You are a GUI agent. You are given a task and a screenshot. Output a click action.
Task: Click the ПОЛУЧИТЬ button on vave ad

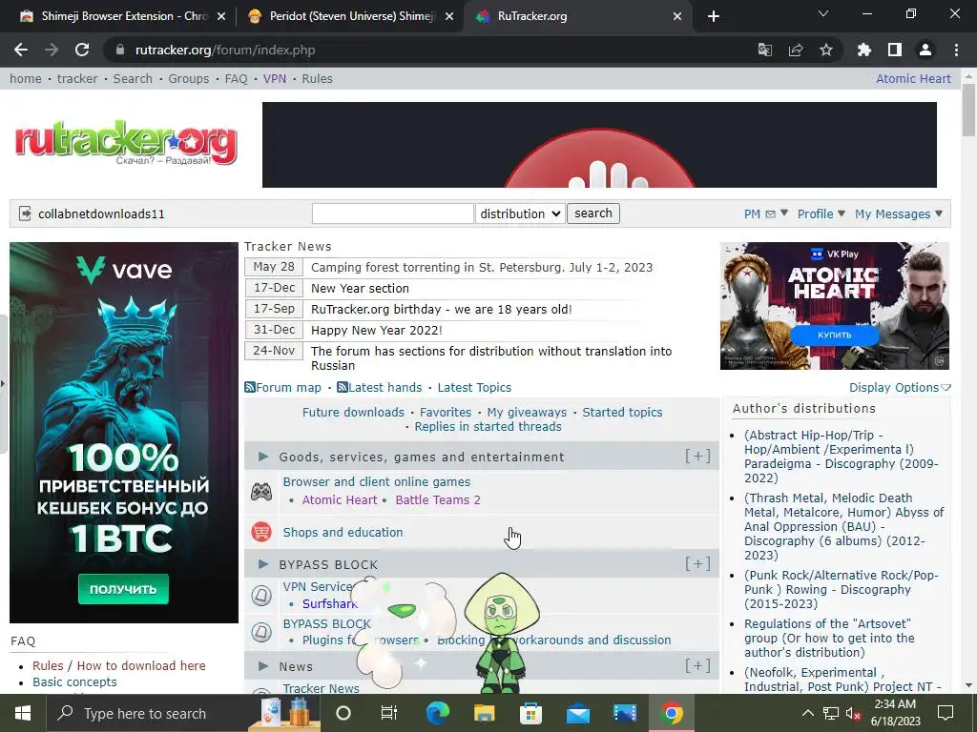tap(123, 589)
